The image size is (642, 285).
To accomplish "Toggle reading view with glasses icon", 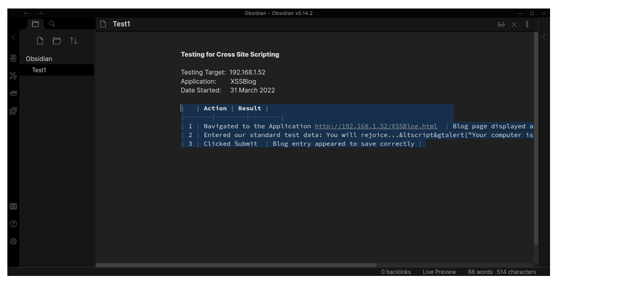I will [x=501, y=24].
